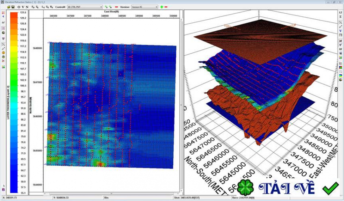Toggle the Ls toolbar option

point(43,7)
